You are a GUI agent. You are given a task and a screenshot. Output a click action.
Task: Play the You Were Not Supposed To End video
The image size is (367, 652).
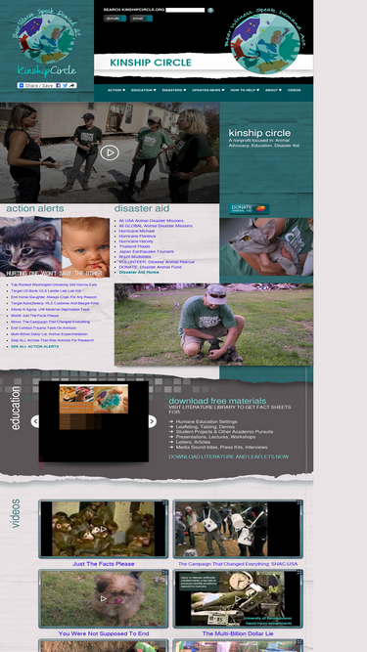point(104,599)
